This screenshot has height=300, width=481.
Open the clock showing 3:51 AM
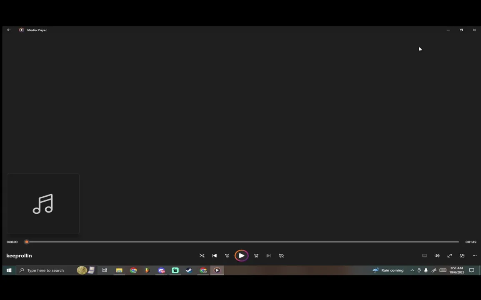pyautogui.click(x=457, y=270)
